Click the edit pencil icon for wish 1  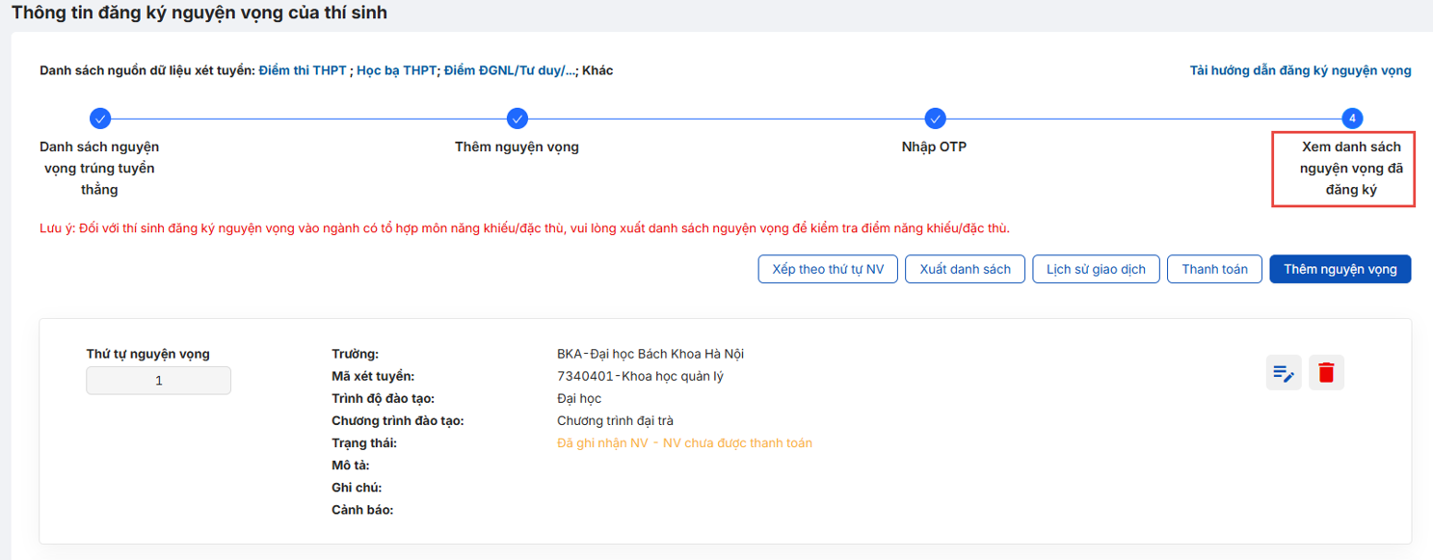pos(1284,372)
